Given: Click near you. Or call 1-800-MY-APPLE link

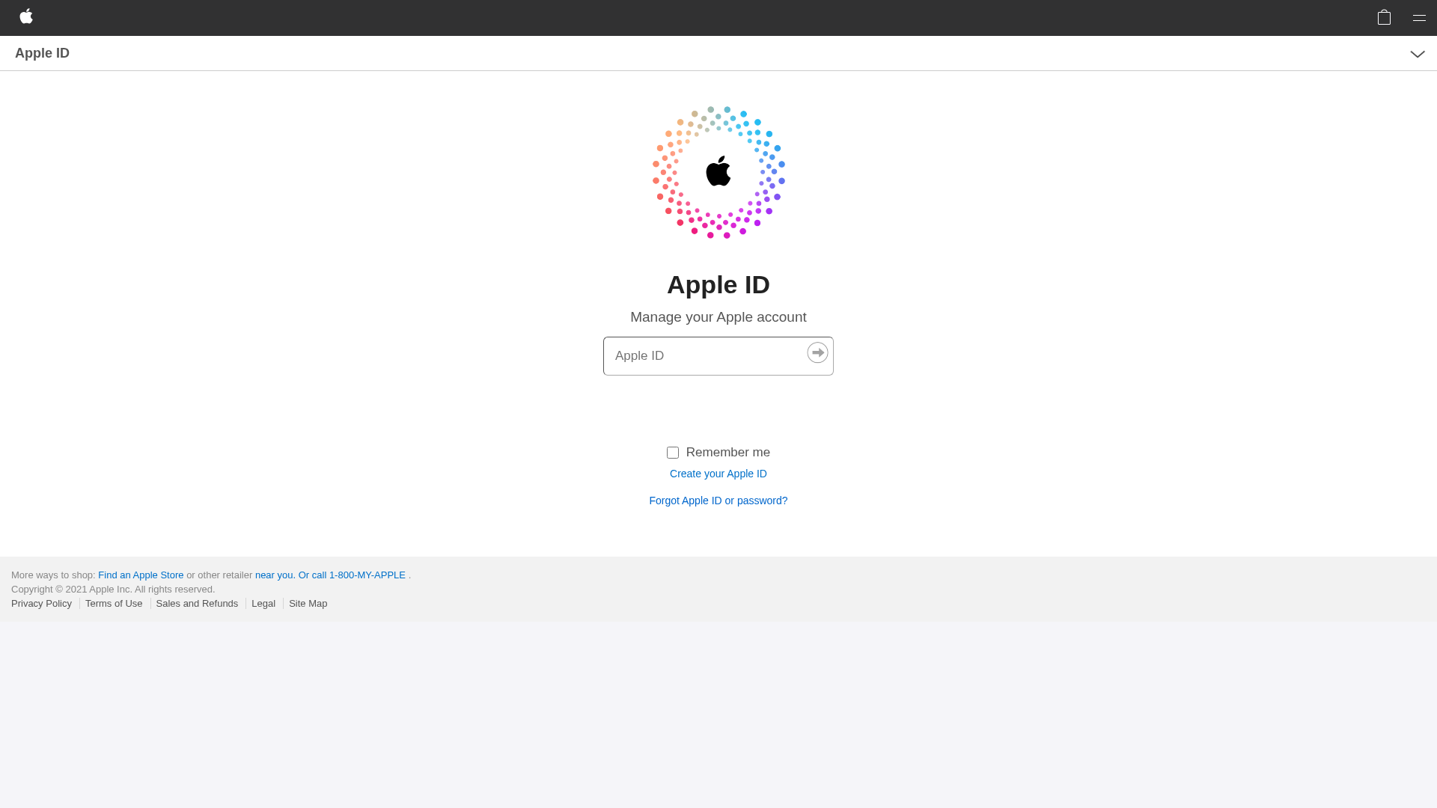Looking at the screenshot, I should [330, 575].
